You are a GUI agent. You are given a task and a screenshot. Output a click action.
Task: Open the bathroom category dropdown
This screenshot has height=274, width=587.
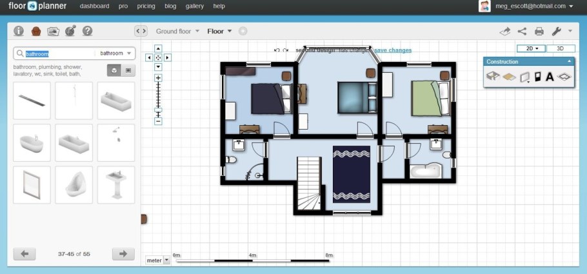coord(116,54)
